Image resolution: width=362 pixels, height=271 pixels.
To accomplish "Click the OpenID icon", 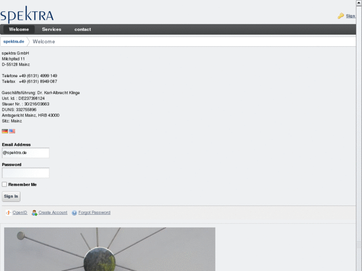I will (x=8, y=213).
